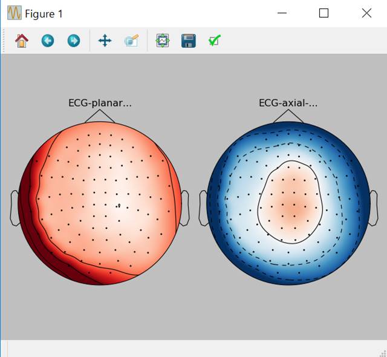Click the ECG-planar head map center

point(100,204)
